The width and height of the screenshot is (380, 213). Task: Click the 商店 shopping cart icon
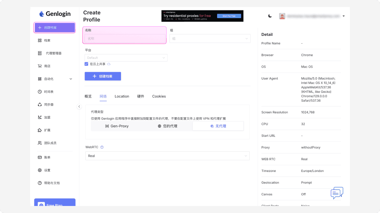coord(40,66)
